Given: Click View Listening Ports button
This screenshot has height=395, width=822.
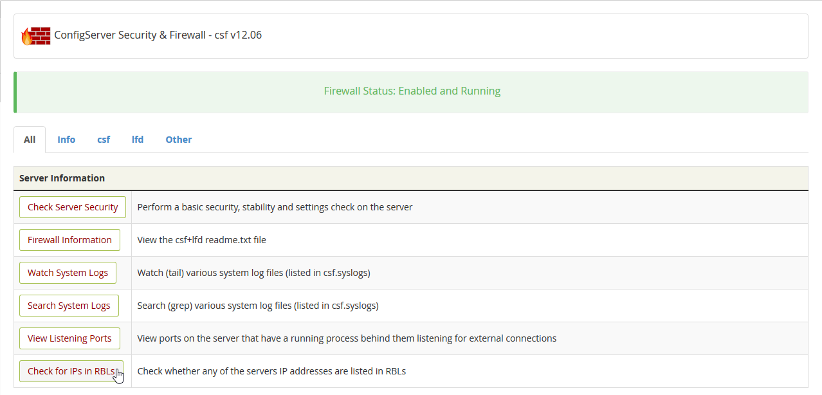Looking at the screenshot, I should point(69,338).
